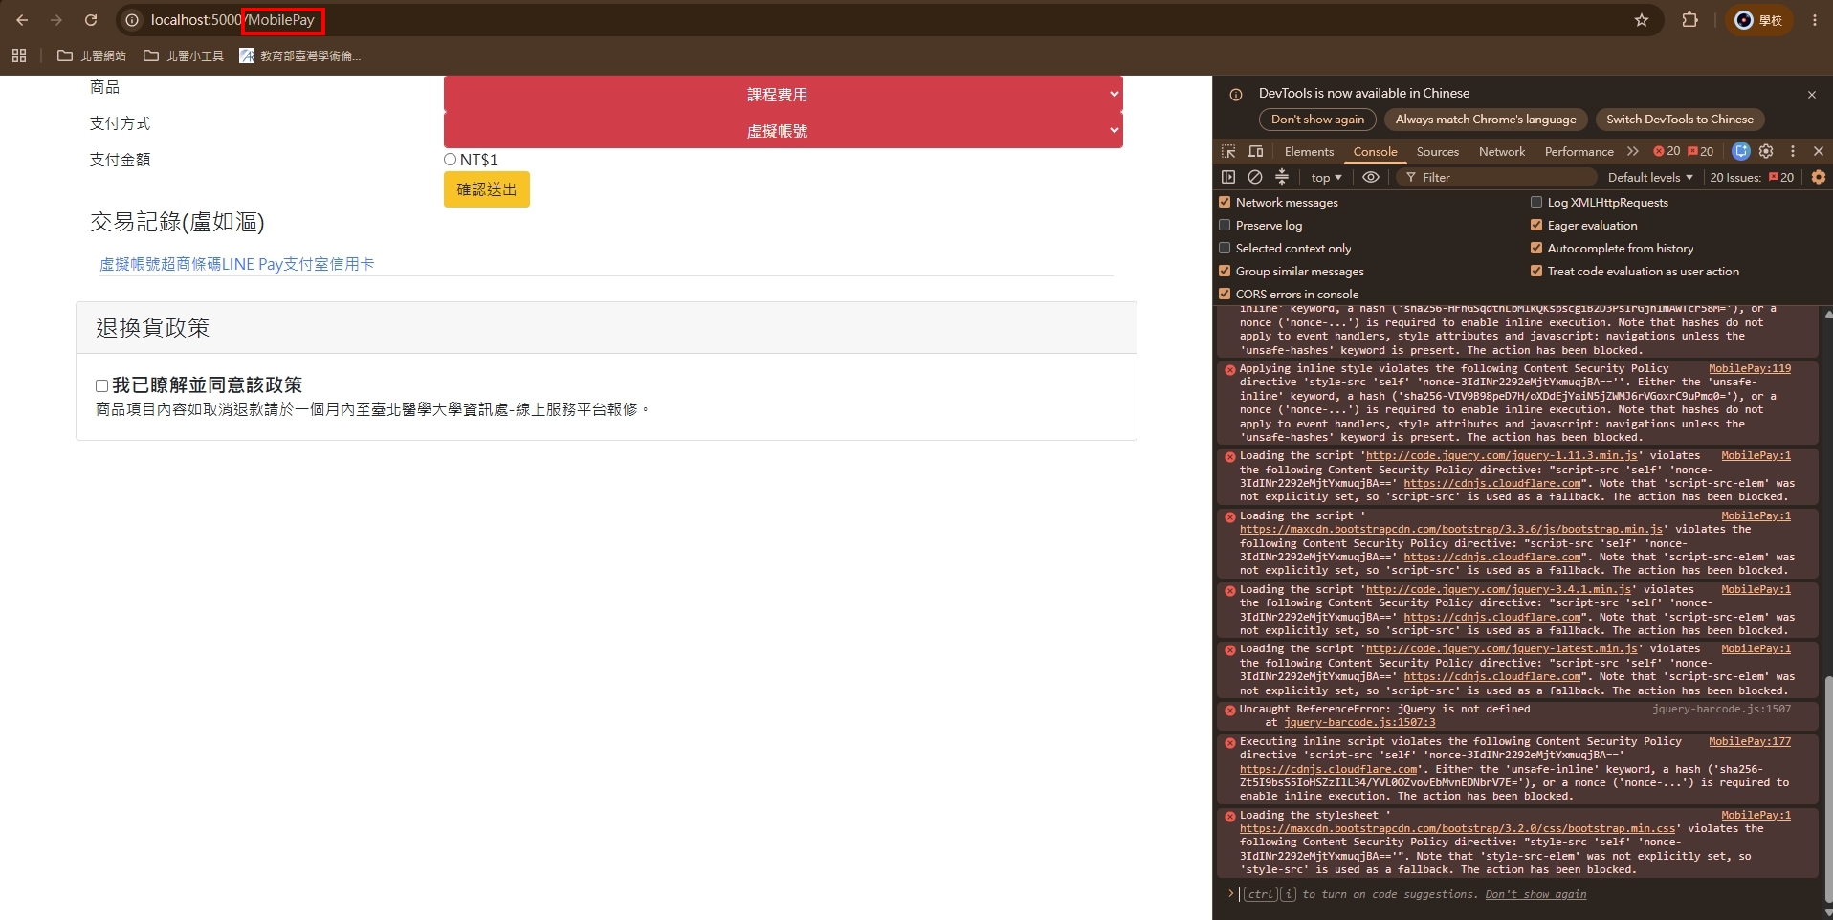The image size is (1833, 920).
Task: Bookmark this page with the star
Action: tap(1642, 20)
